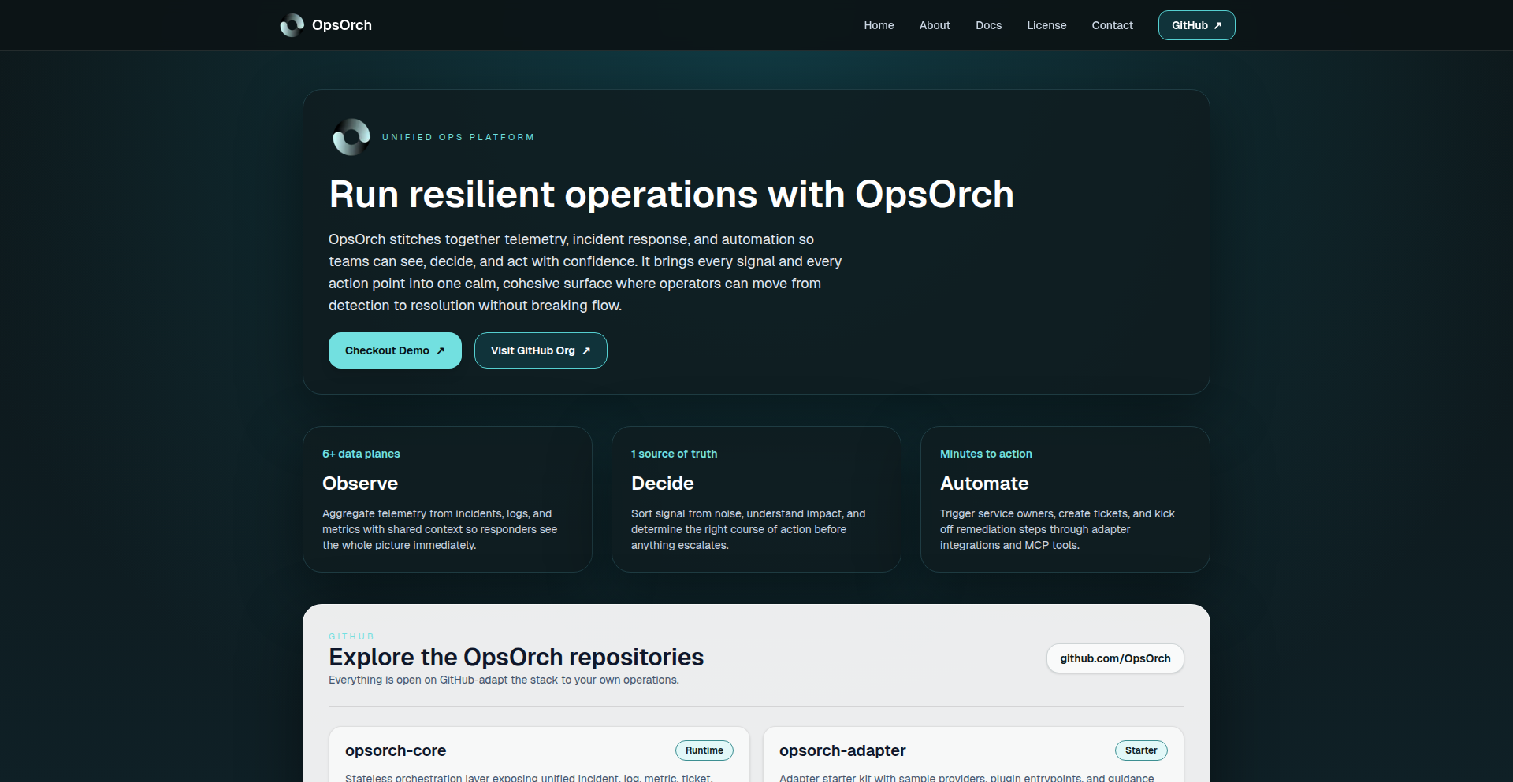Click the OpsOrch logo icon in navbar

(292, 25)
